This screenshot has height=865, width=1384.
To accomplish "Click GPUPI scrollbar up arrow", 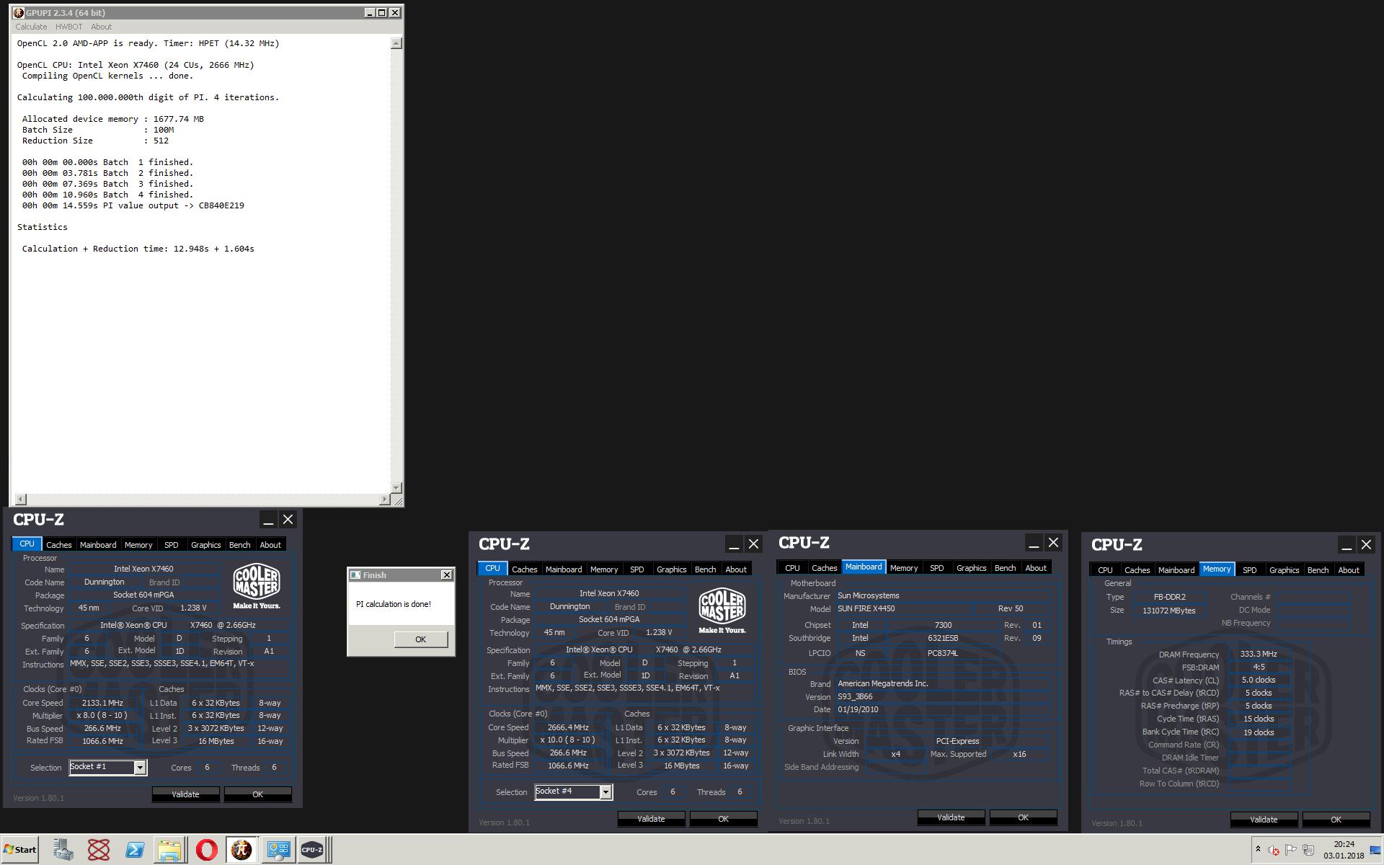I will click(396, 43).
